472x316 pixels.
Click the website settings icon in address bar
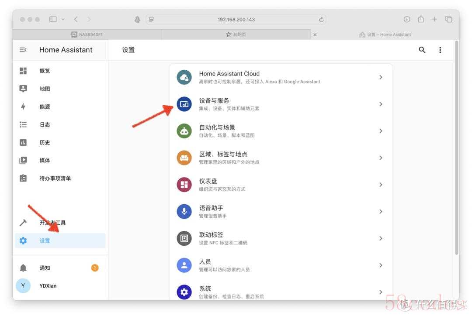pos(151,20)
